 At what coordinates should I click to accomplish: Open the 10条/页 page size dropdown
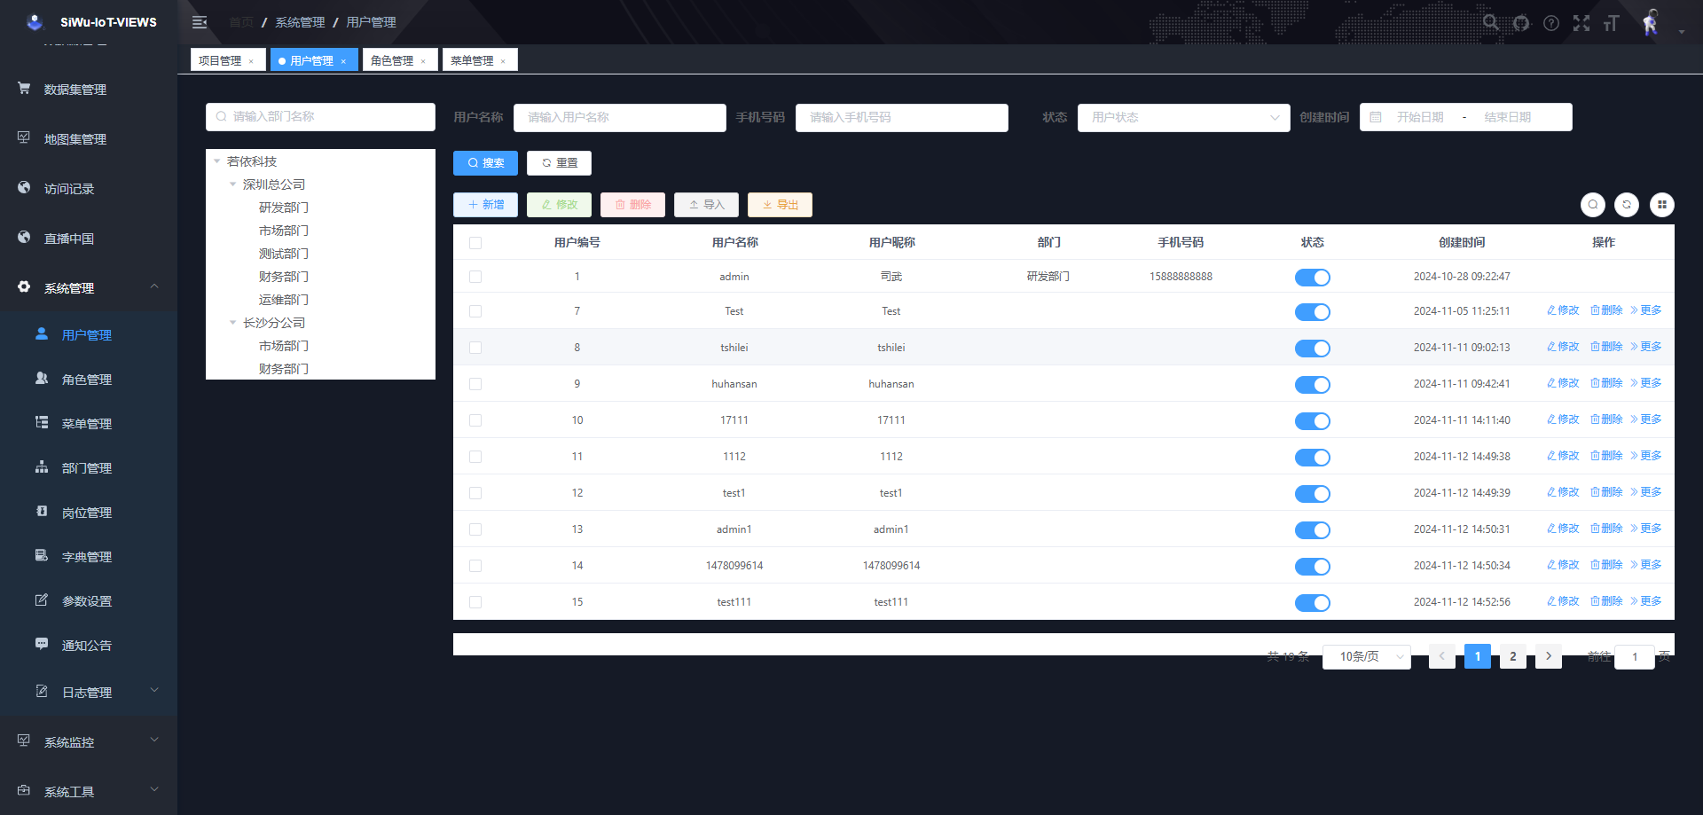(x=1366, y=656)
